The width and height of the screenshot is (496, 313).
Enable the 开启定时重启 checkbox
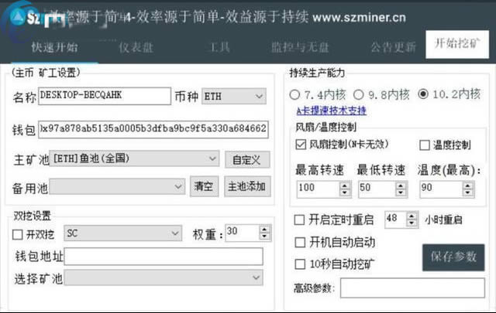point(299,219)
